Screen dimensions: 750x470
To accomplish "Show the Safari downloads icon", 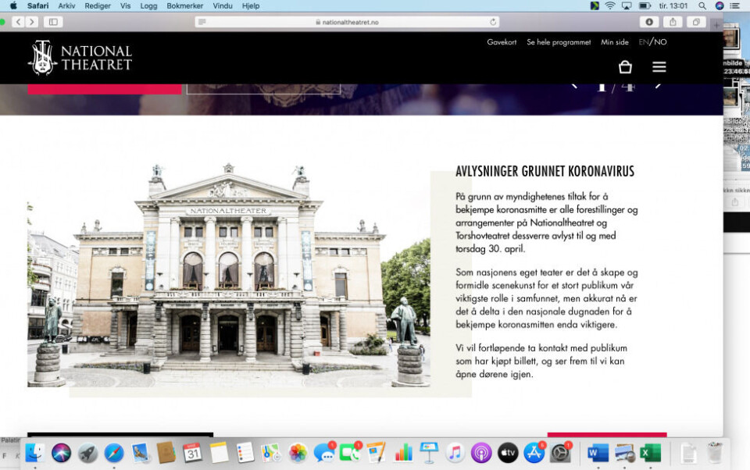I will pos(648,22).
